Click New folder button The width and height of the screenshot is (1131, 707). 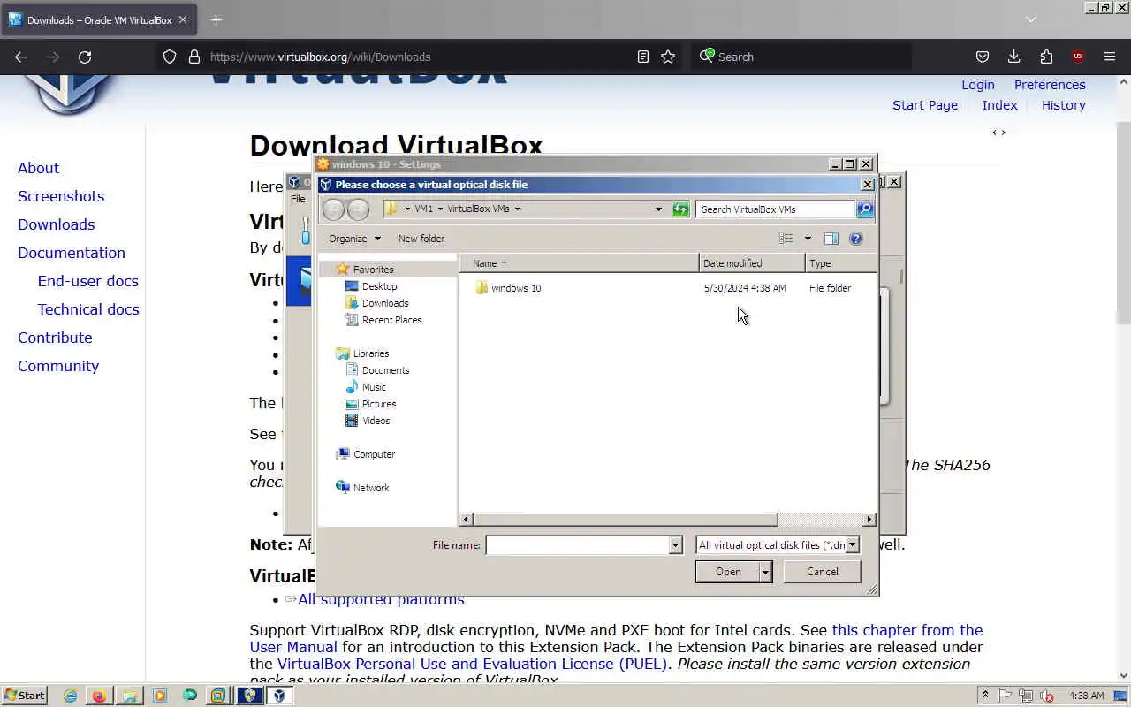(421, 239)
